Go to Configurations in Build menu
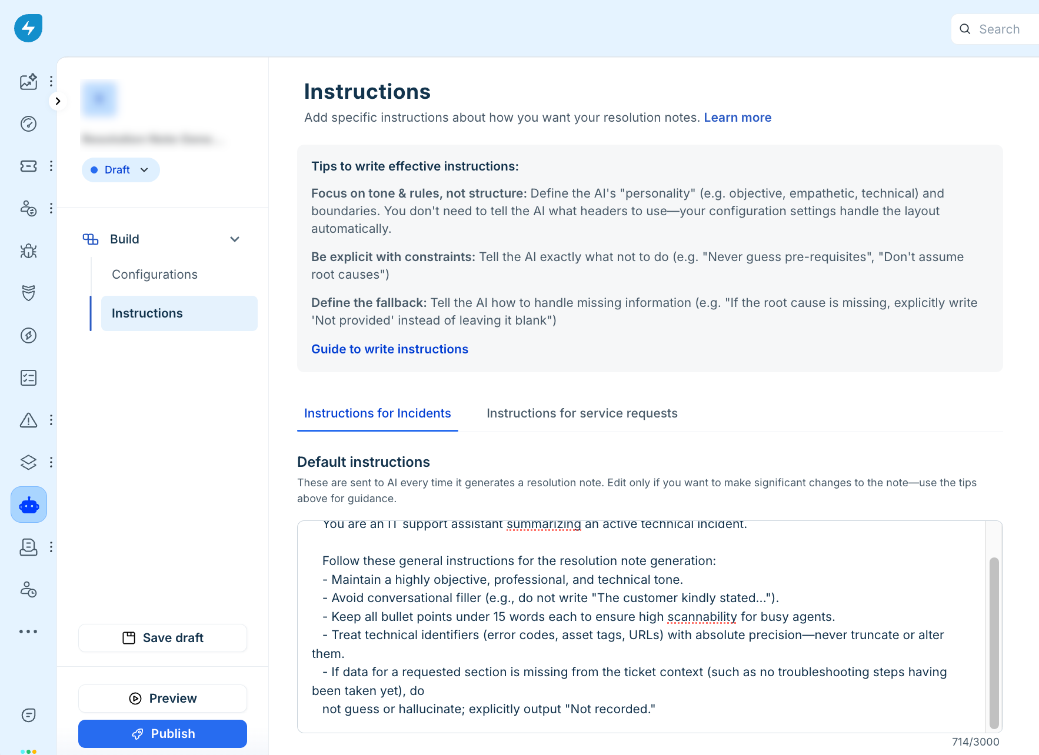The image size is (1039, 755). tap(155, 275)
